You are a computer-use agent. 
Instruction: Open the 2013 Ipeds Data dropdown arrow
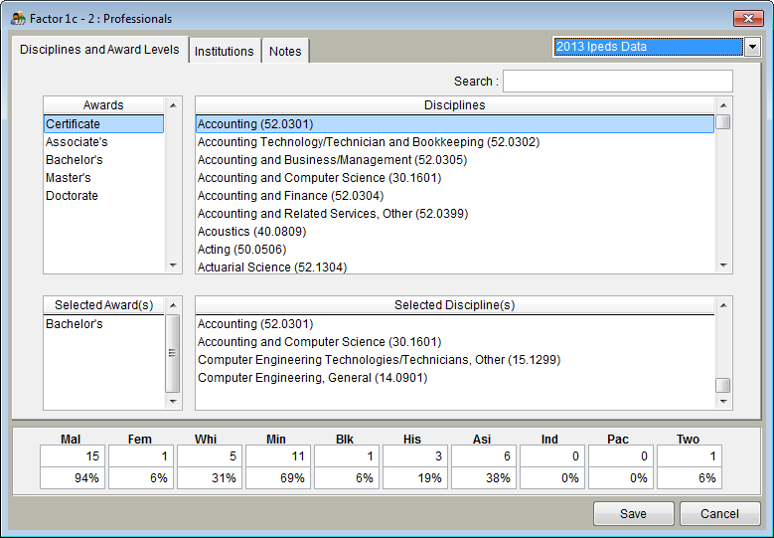click(x=752, y=47)
